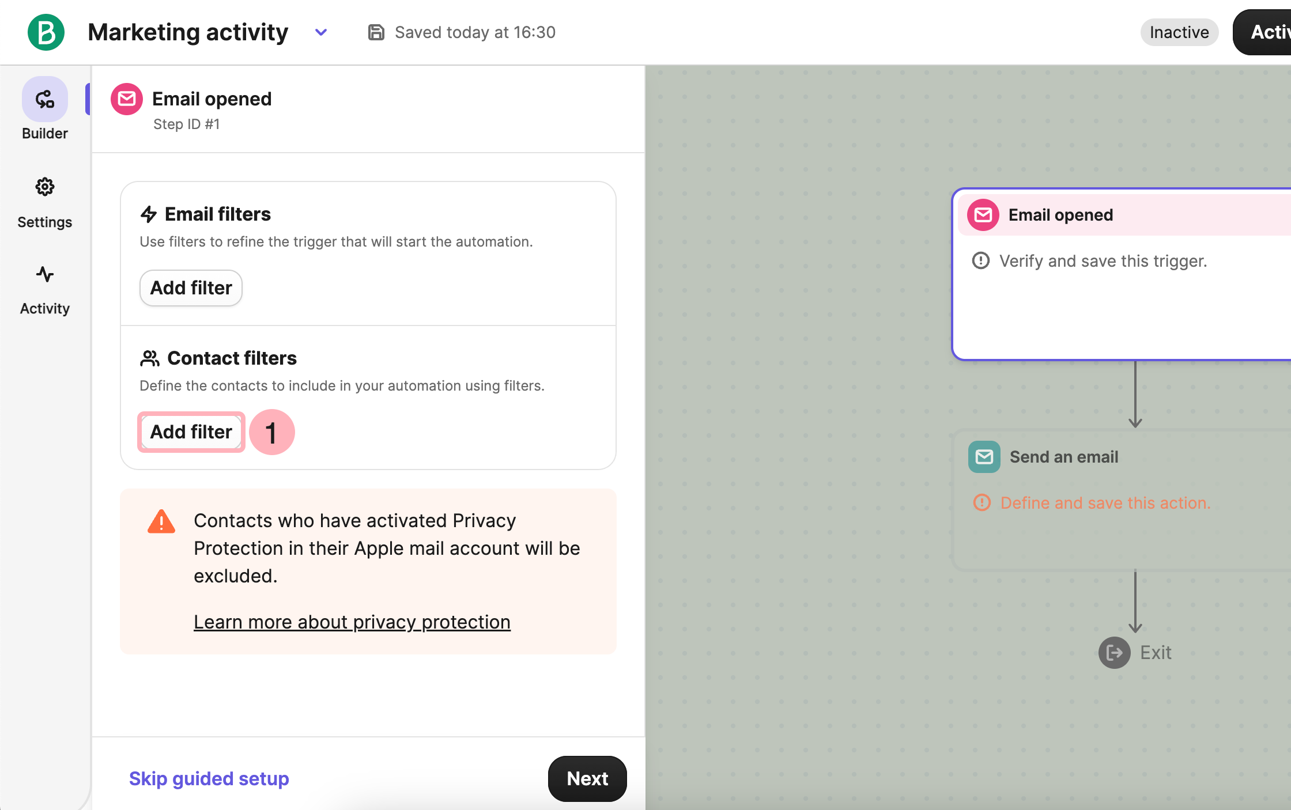Click 'Define and save this action.' text
The width and height of the screenshot is (1291, 810).
point(1105,503)
